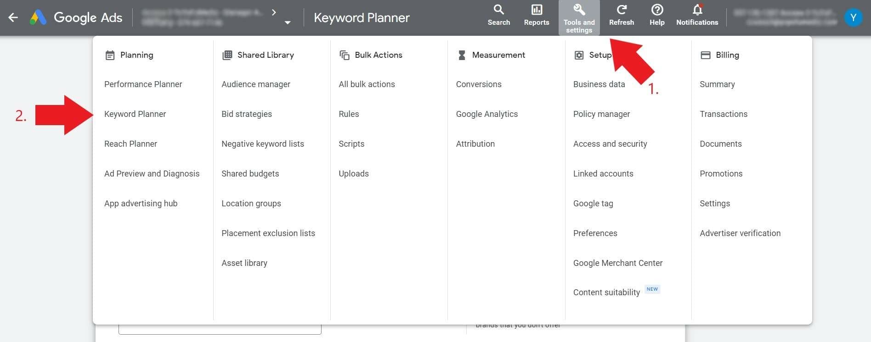
Task: Open Access and security
Action: click(610, 144)
